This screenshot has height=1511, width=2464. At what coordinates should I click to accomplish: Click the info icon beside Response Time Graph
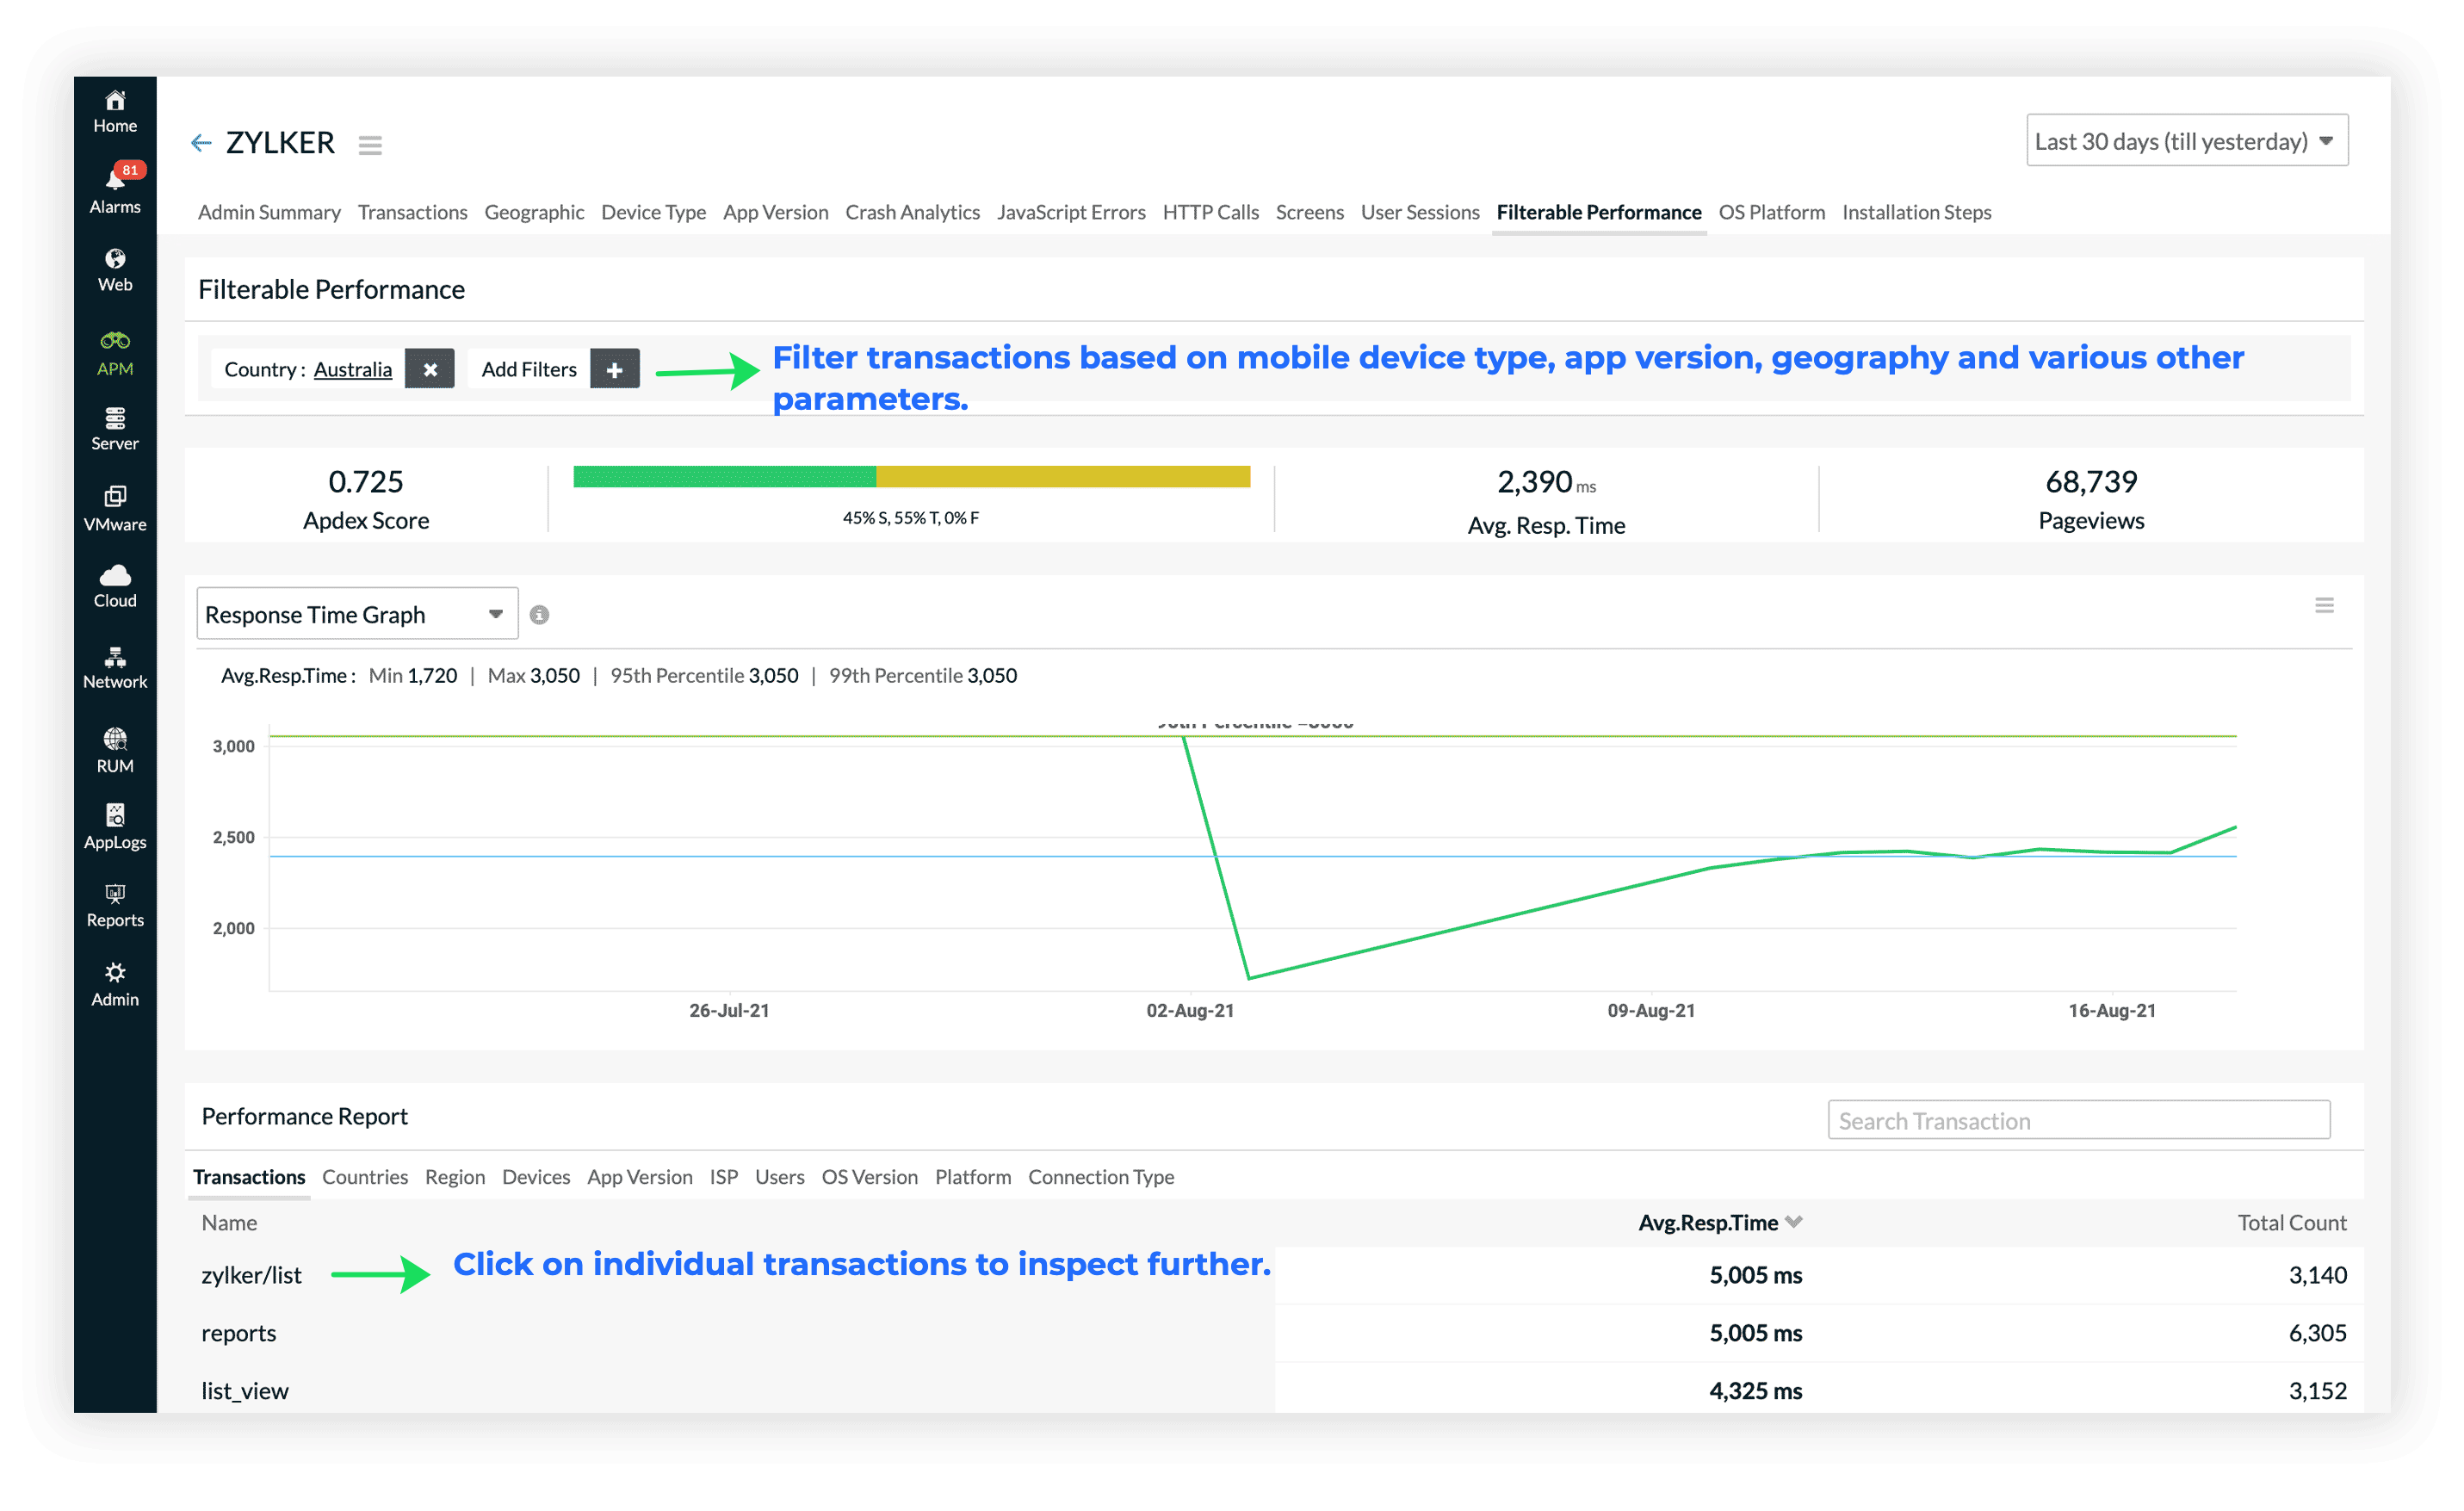pos(539,615)
